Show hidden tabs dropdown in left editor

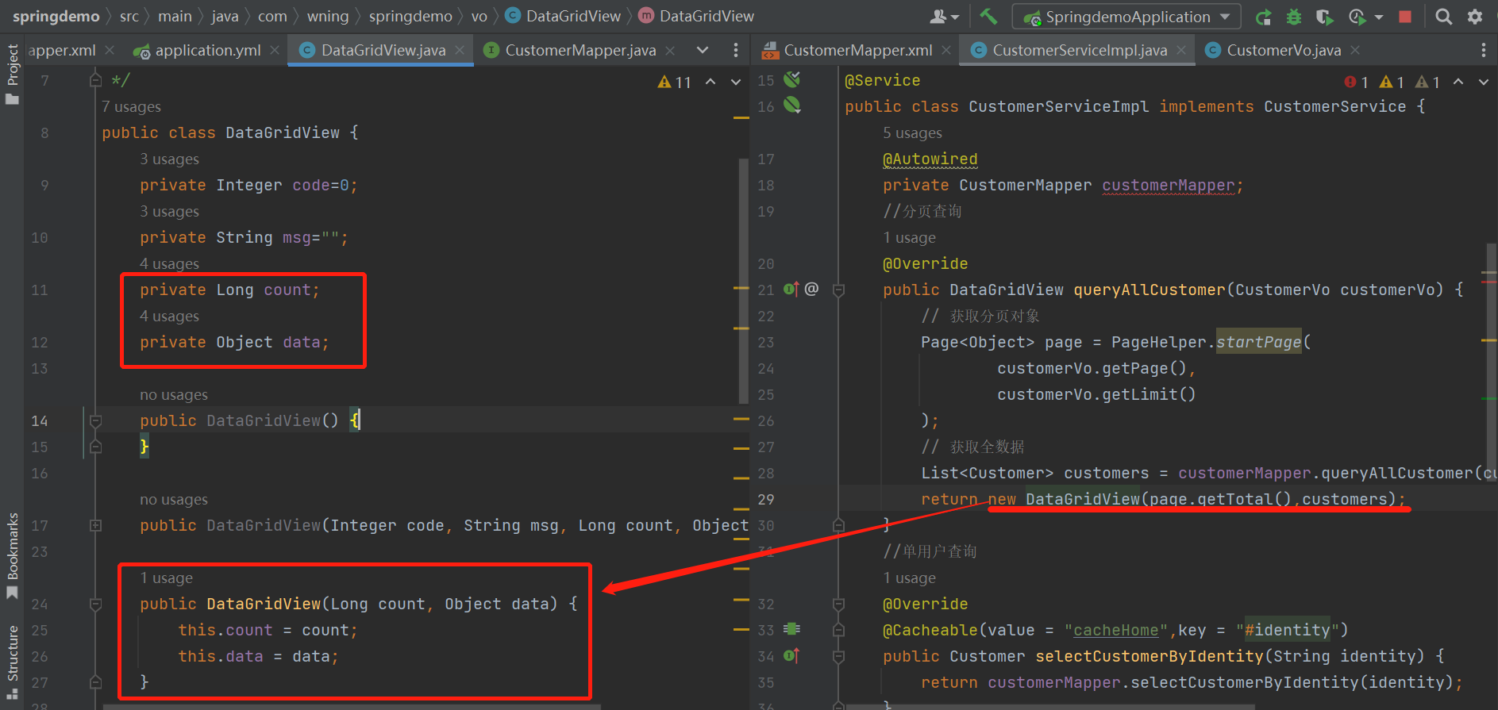703,50
